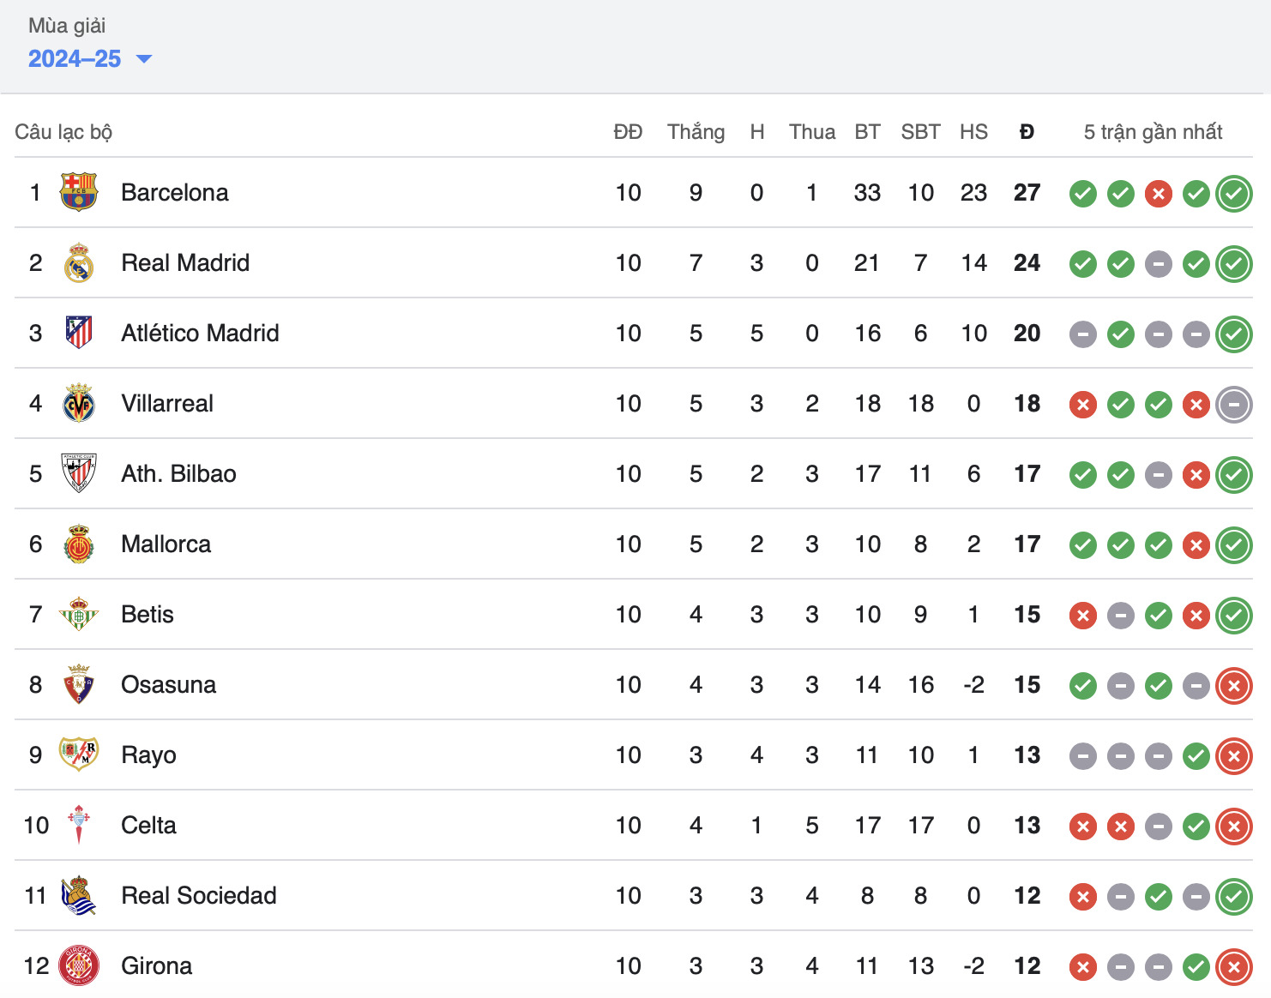
Task: Click the Barcelona club crest
Action: click(79, 192)
